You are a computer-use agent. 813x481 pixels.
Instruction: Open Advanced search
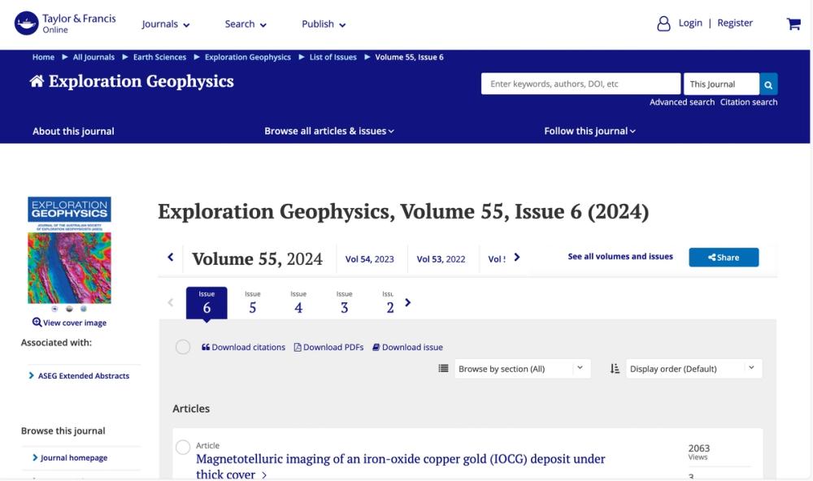(682, 102)
